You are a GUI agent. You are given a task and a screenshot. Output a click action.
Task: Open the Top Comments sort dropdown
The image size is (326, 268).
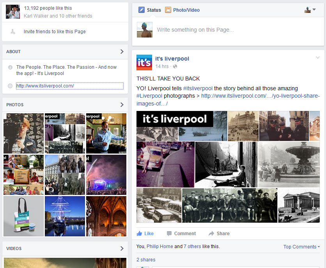click(x=301, y=247)
